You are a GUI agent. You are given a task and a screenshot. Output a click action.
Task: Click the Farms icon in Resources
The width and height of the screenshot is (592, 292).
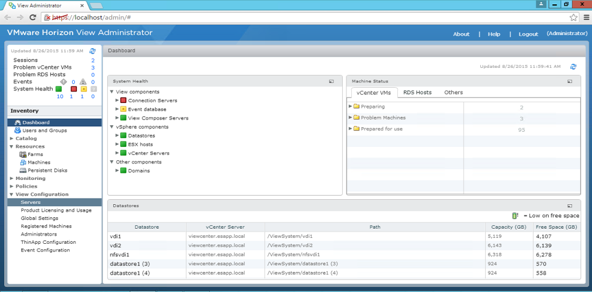[23, 154]
